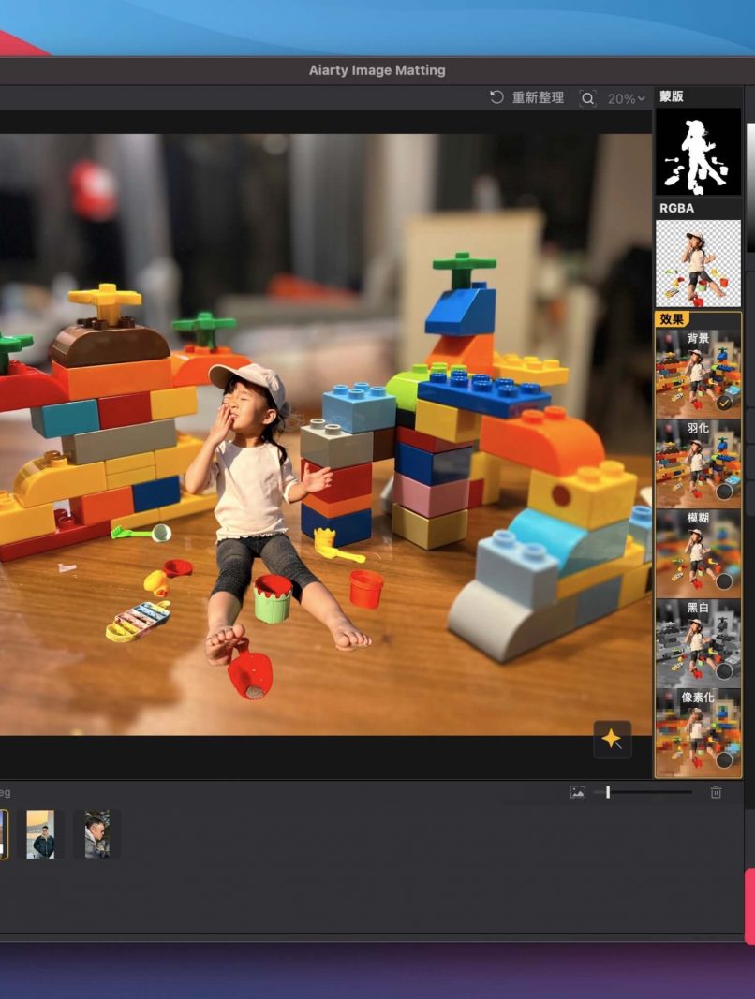Click the child in the main canvas

pos(253,487)
